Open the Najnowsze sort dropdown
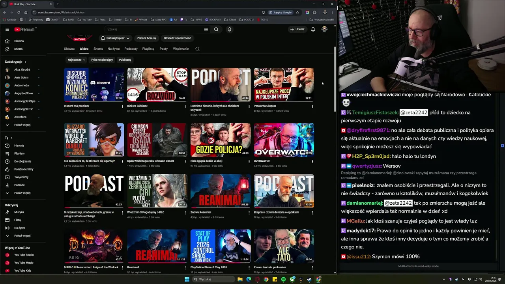The image size is (505, 284). point(76,60)
